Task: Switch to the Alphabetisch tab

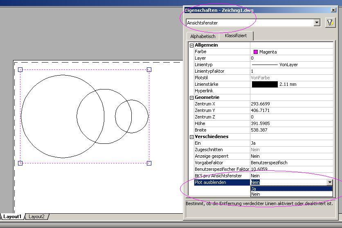Action: click(203, 36)
